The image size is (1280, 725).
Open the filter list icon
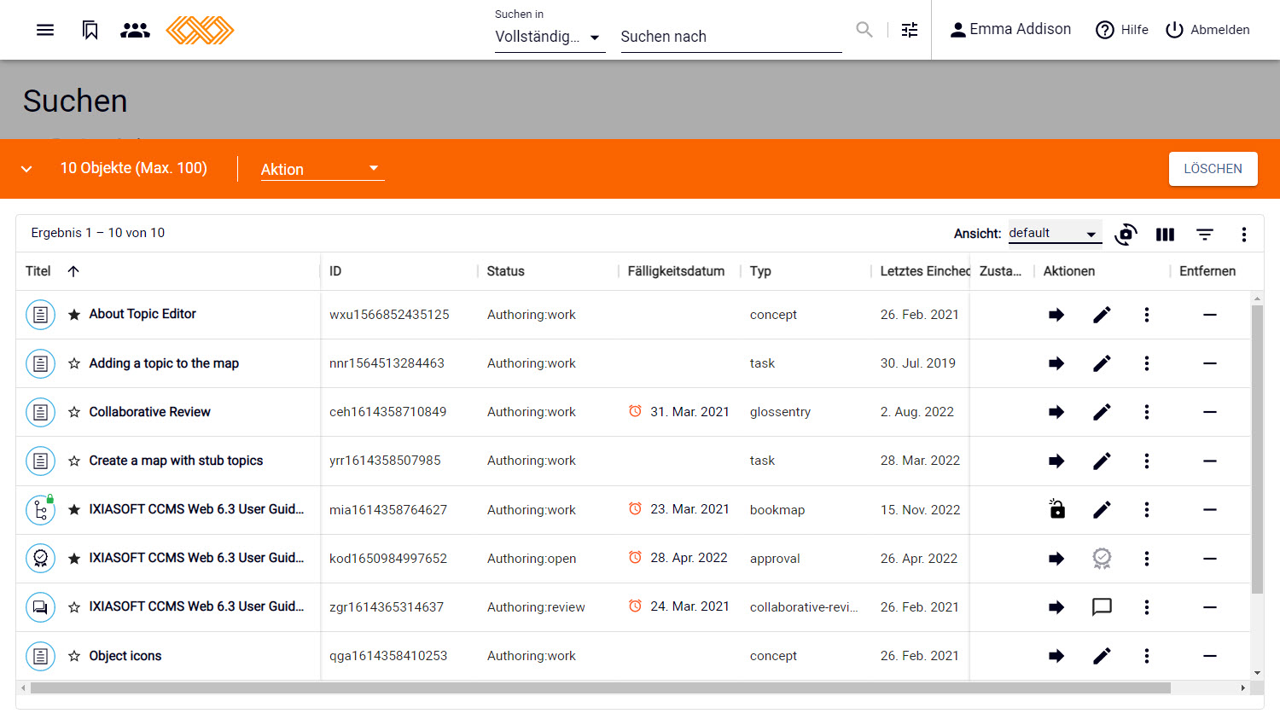(1205, 234)
